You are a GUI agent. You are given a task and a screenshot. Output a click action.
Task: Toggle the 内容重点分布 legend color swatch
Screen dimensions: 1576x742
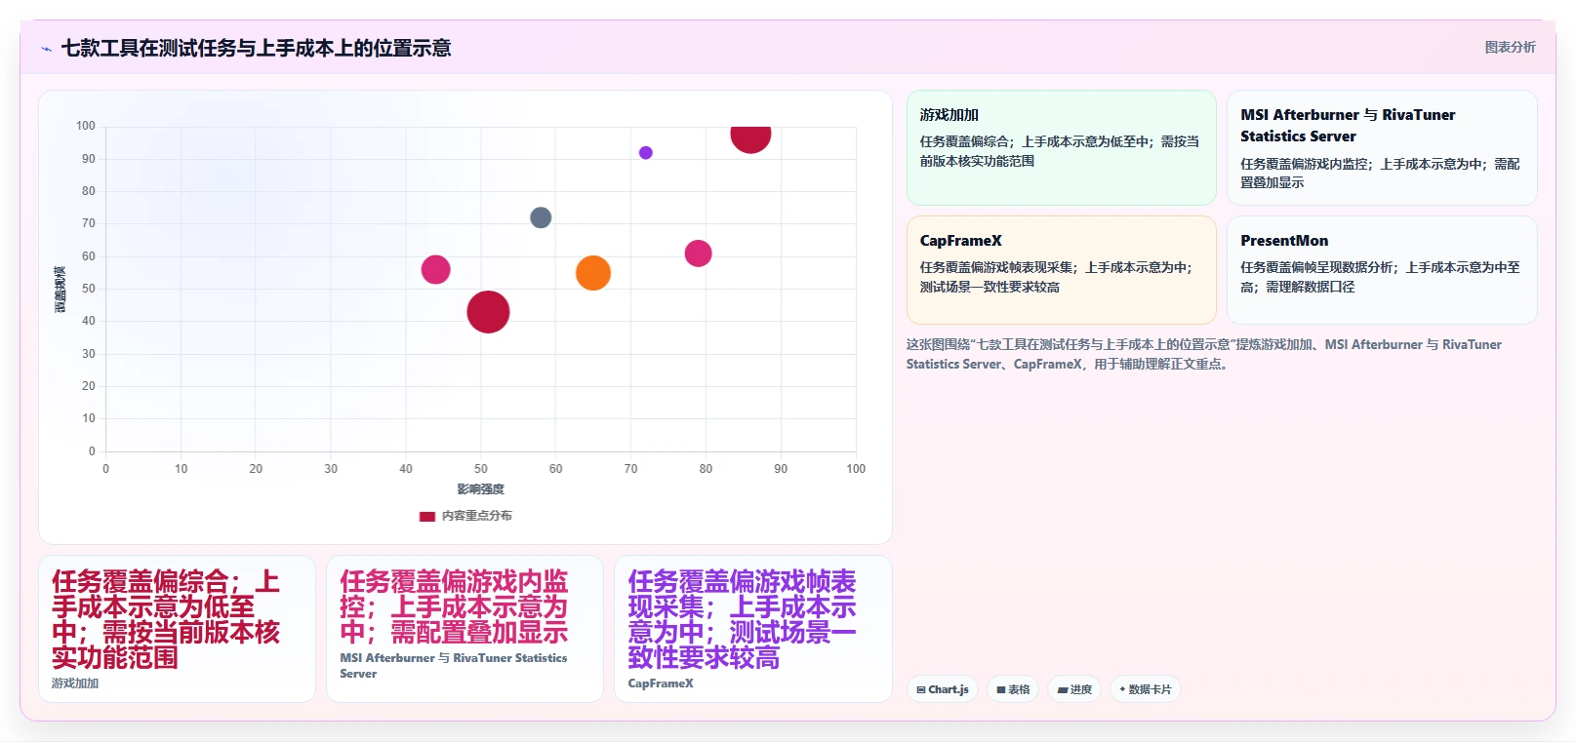(427, 517)
